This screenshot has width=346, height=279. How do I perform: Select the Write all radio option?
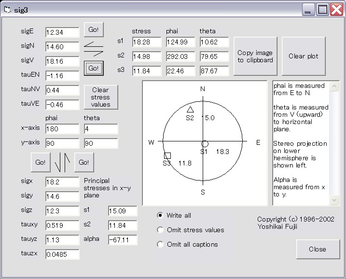coord(161,215)
